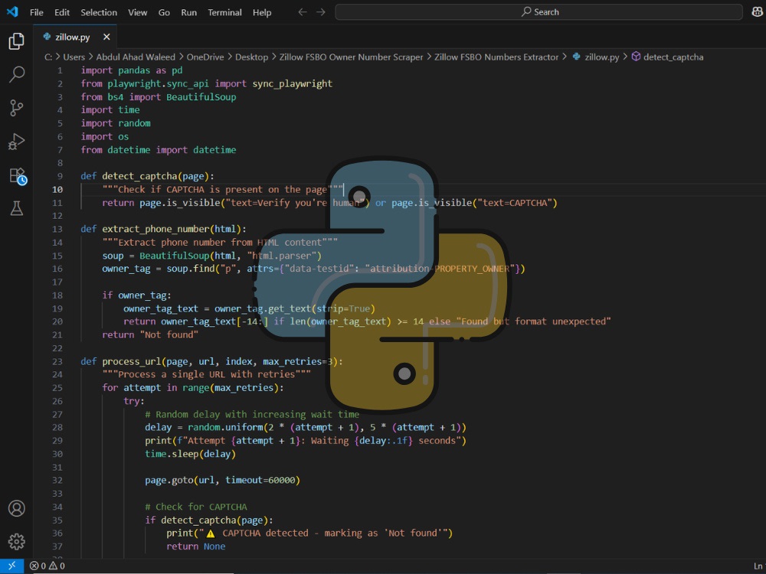Click 'return "Not found"' on line 21

tap(150, 334)
